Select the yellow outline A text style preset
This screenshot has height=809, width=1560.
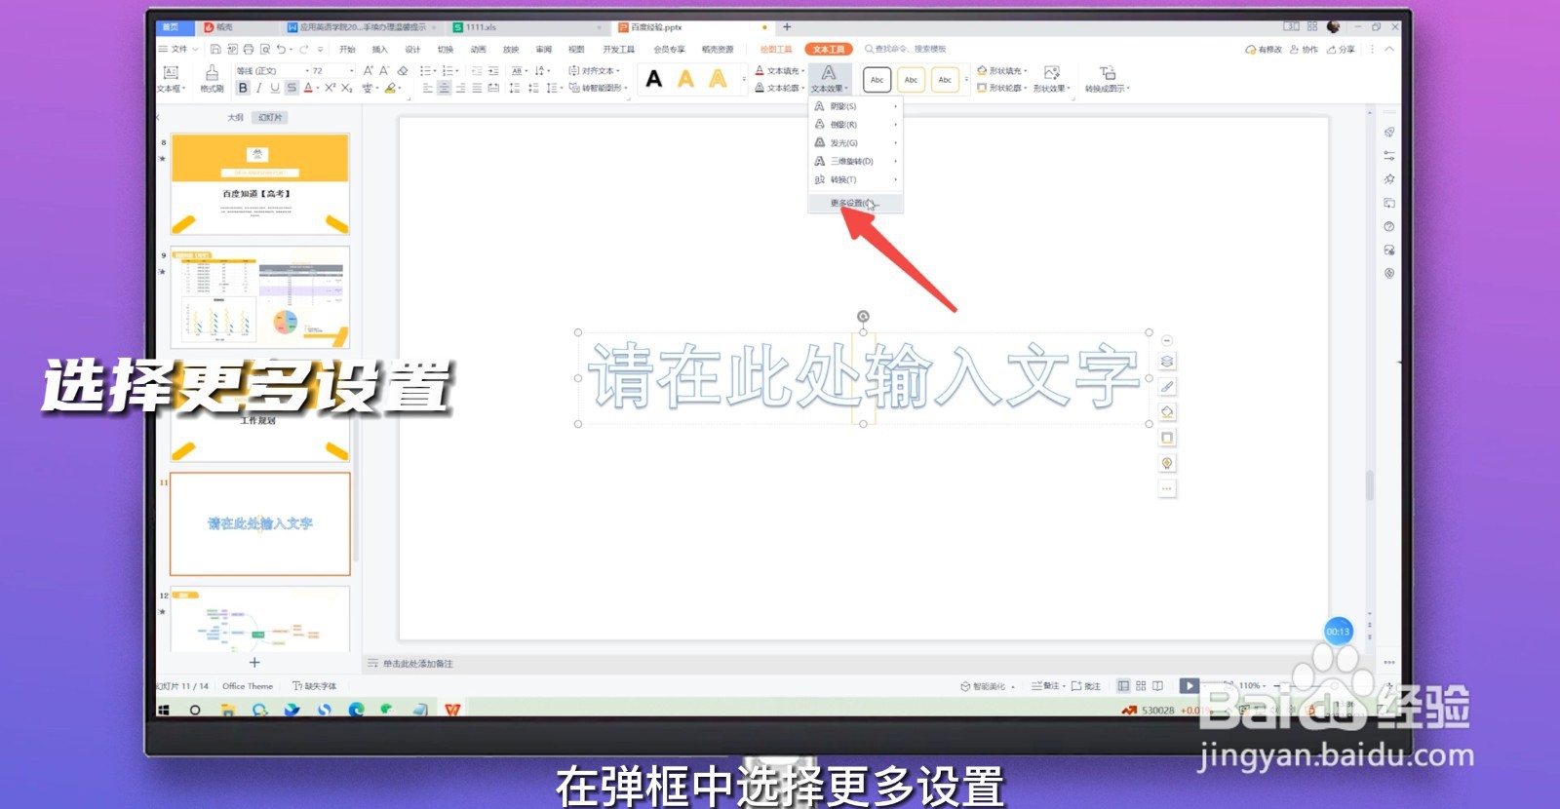click(719, 79)
